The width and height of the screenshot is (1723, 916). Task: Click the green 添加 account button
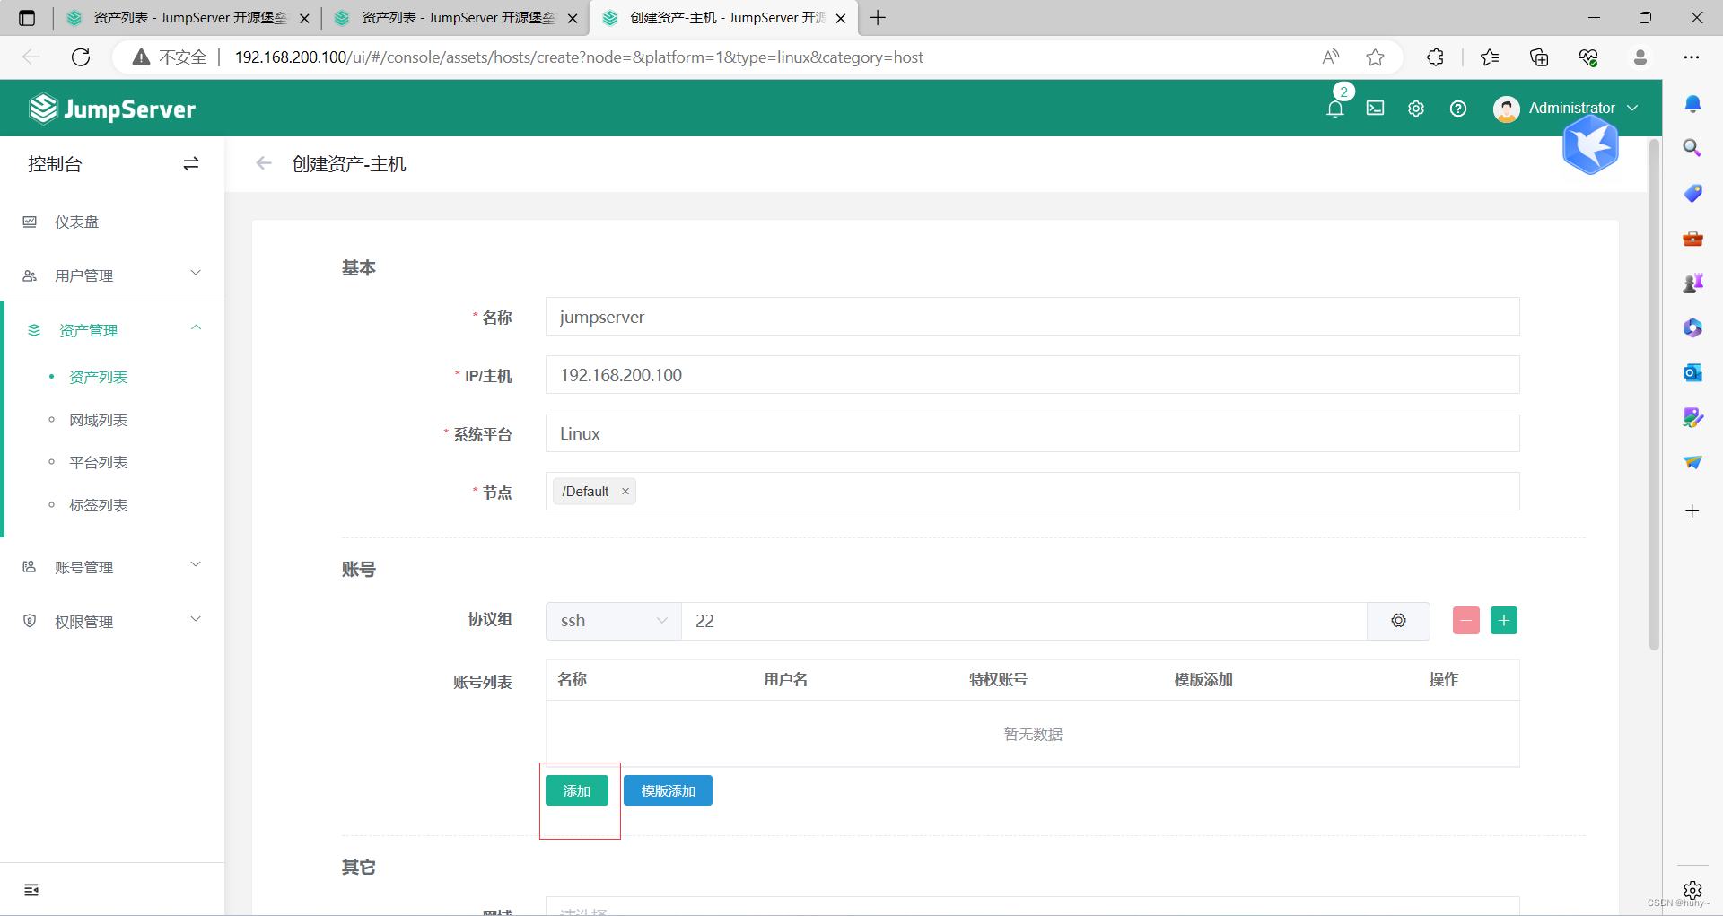click(577, 790)
